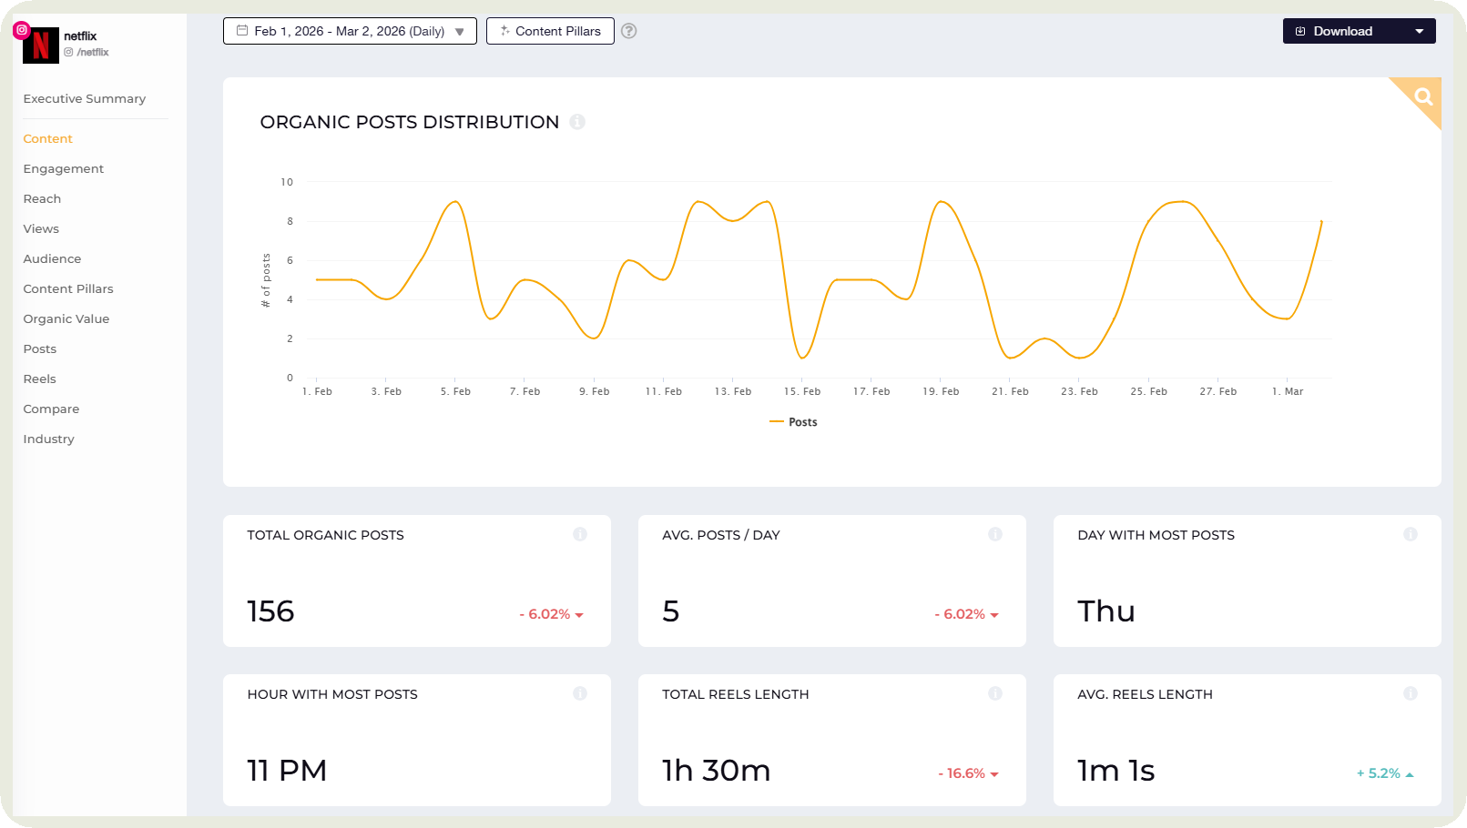Expand the Download dropdown arrow
The width and height of the screenshot is (1467, 828).
click(1419, 31)
